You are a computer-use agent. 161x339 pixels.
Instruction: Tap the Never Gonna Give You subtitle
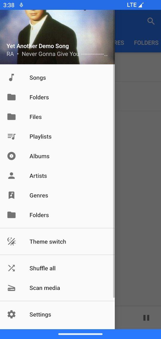coord(50,54)
